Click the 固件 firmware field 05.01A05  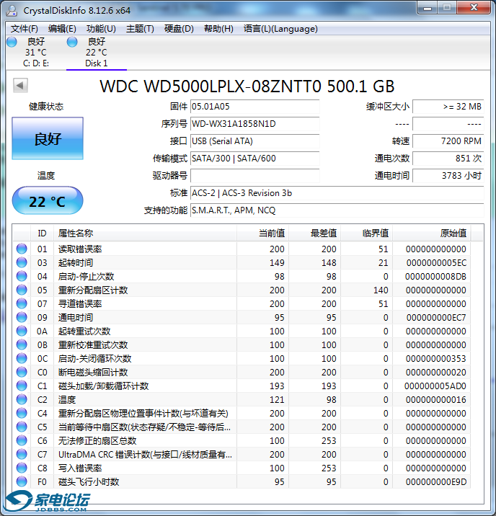coord(254,107)
